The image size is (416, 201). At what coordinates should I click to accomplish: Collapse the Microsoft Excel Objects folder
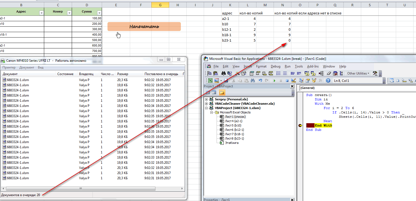click(212, 112)
